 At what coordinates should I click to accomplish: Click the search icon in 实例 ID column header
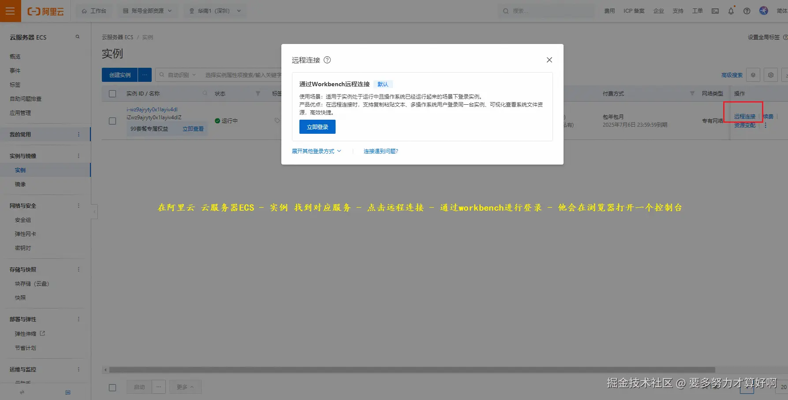[x=205, y=93]
